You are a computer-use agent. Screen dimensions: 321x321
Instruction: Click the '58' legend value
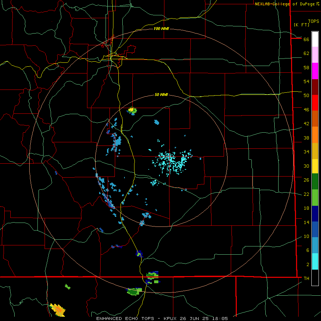click(x=306, y=67)
